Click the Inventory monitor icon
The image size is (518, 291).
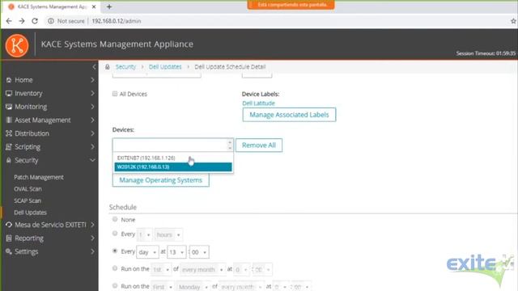click(9, 94)
